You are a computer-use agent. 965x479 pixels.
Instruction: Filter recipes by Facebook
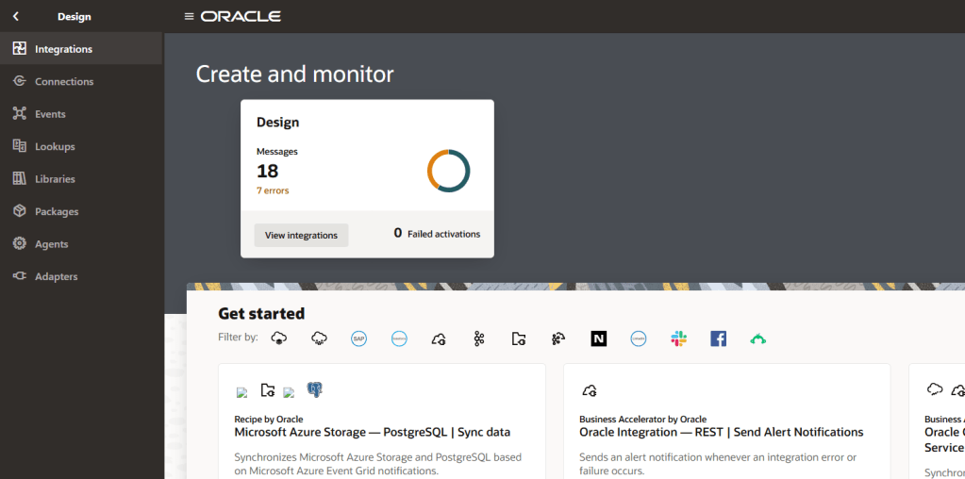tap(718, 339)
